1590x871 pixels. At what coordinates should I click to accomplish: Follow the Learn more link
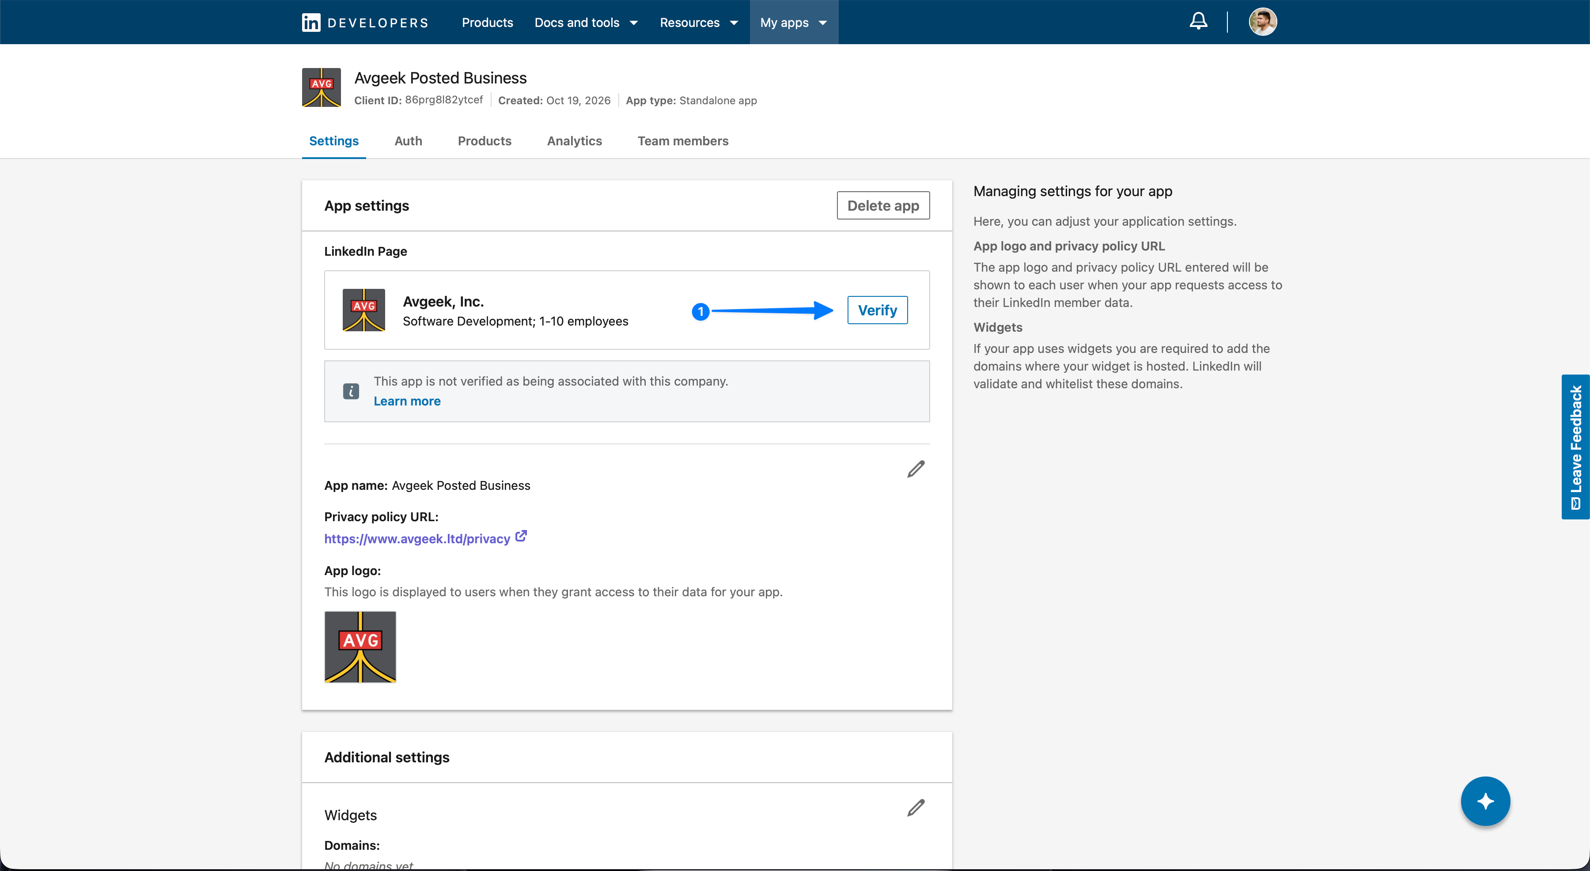[x=407, y=401]
